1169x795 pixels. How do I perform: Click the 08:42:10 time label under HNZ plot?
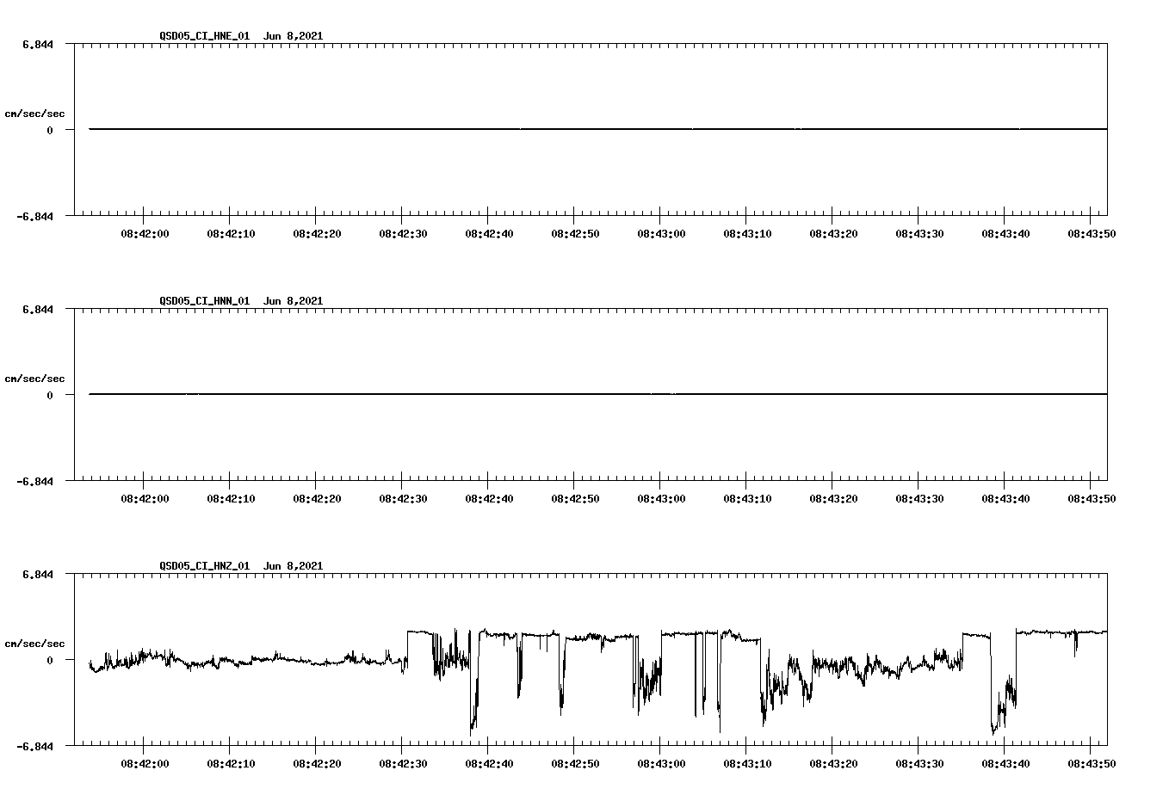[231, 763]
